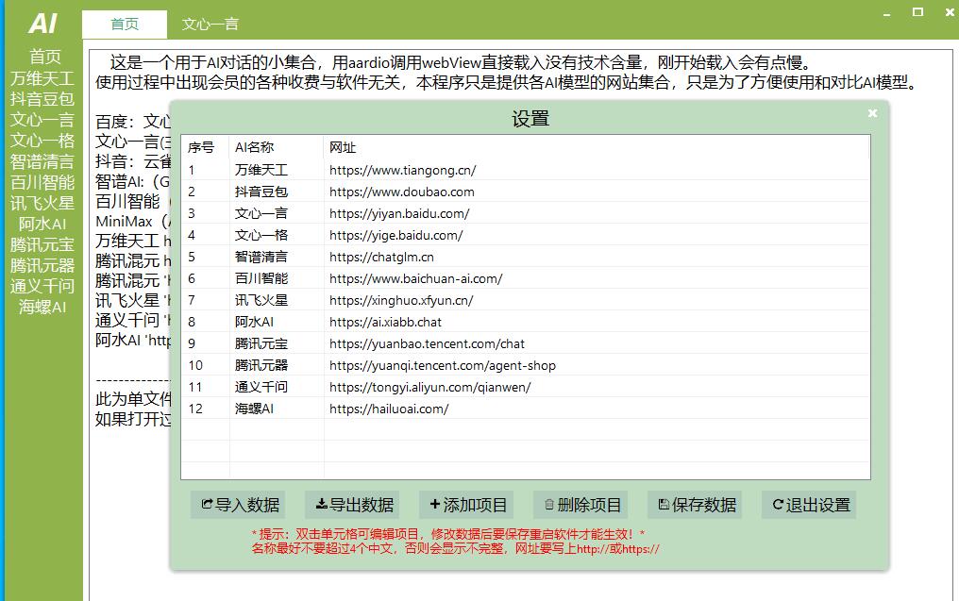959x601 pixels.
Task: Switch to the 文心一言 tab
Action: [x=210, y=25]
